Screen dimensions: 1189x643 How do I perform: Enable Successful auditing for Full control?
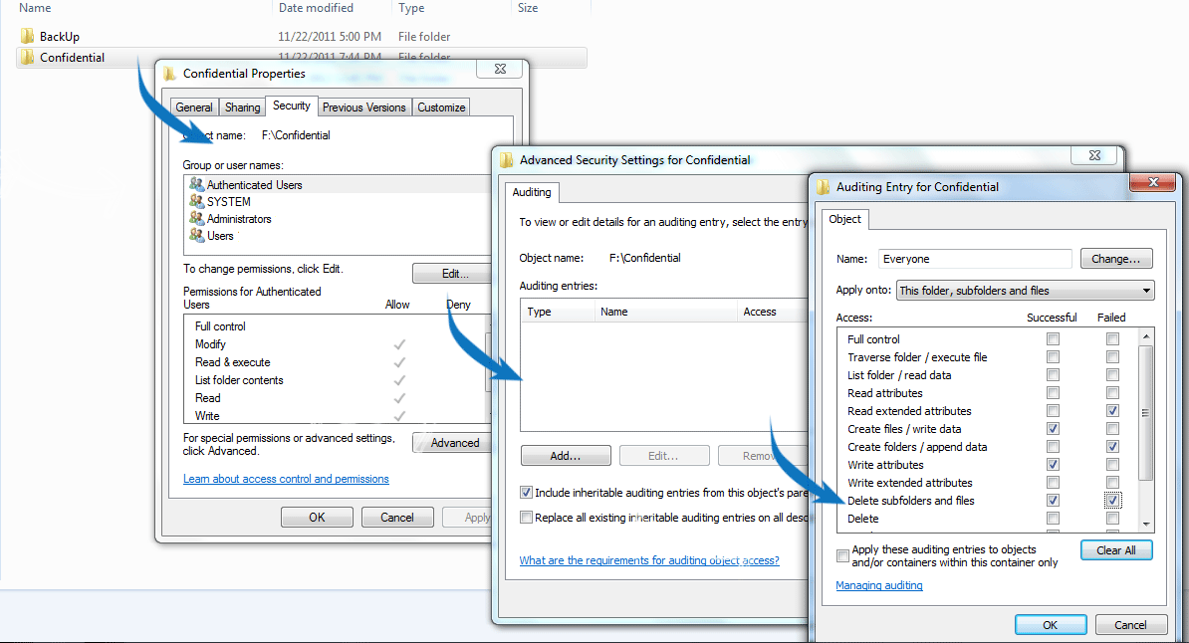1053,338
